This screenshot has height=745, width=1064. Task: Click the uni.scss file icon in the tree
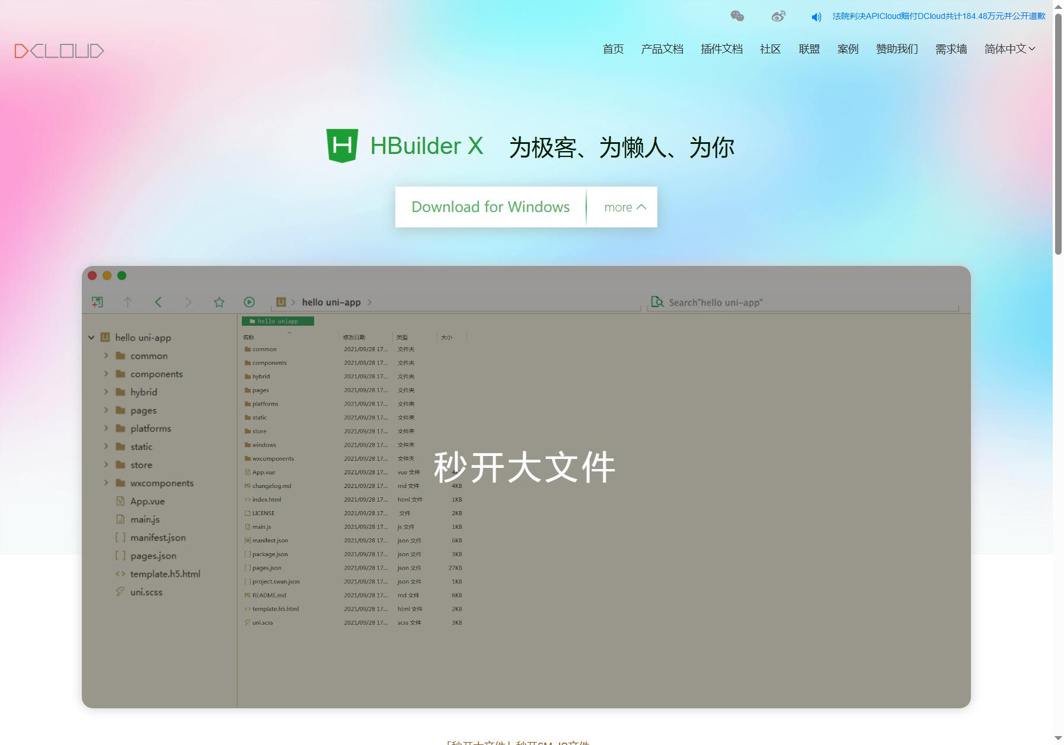[120, 592]
